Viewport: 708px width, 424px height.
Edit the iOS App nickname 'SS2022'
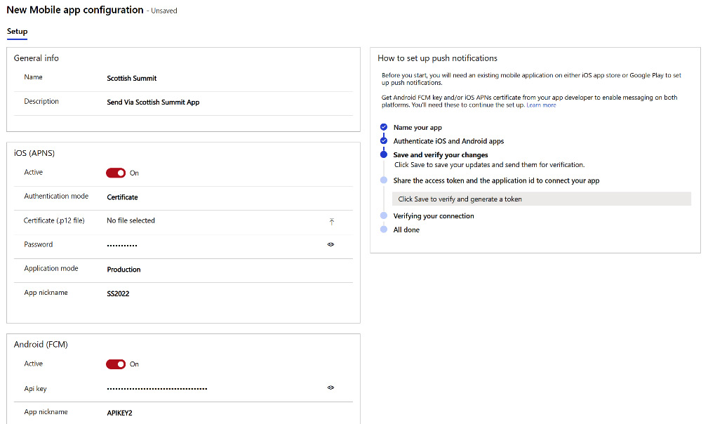point(118,293)
